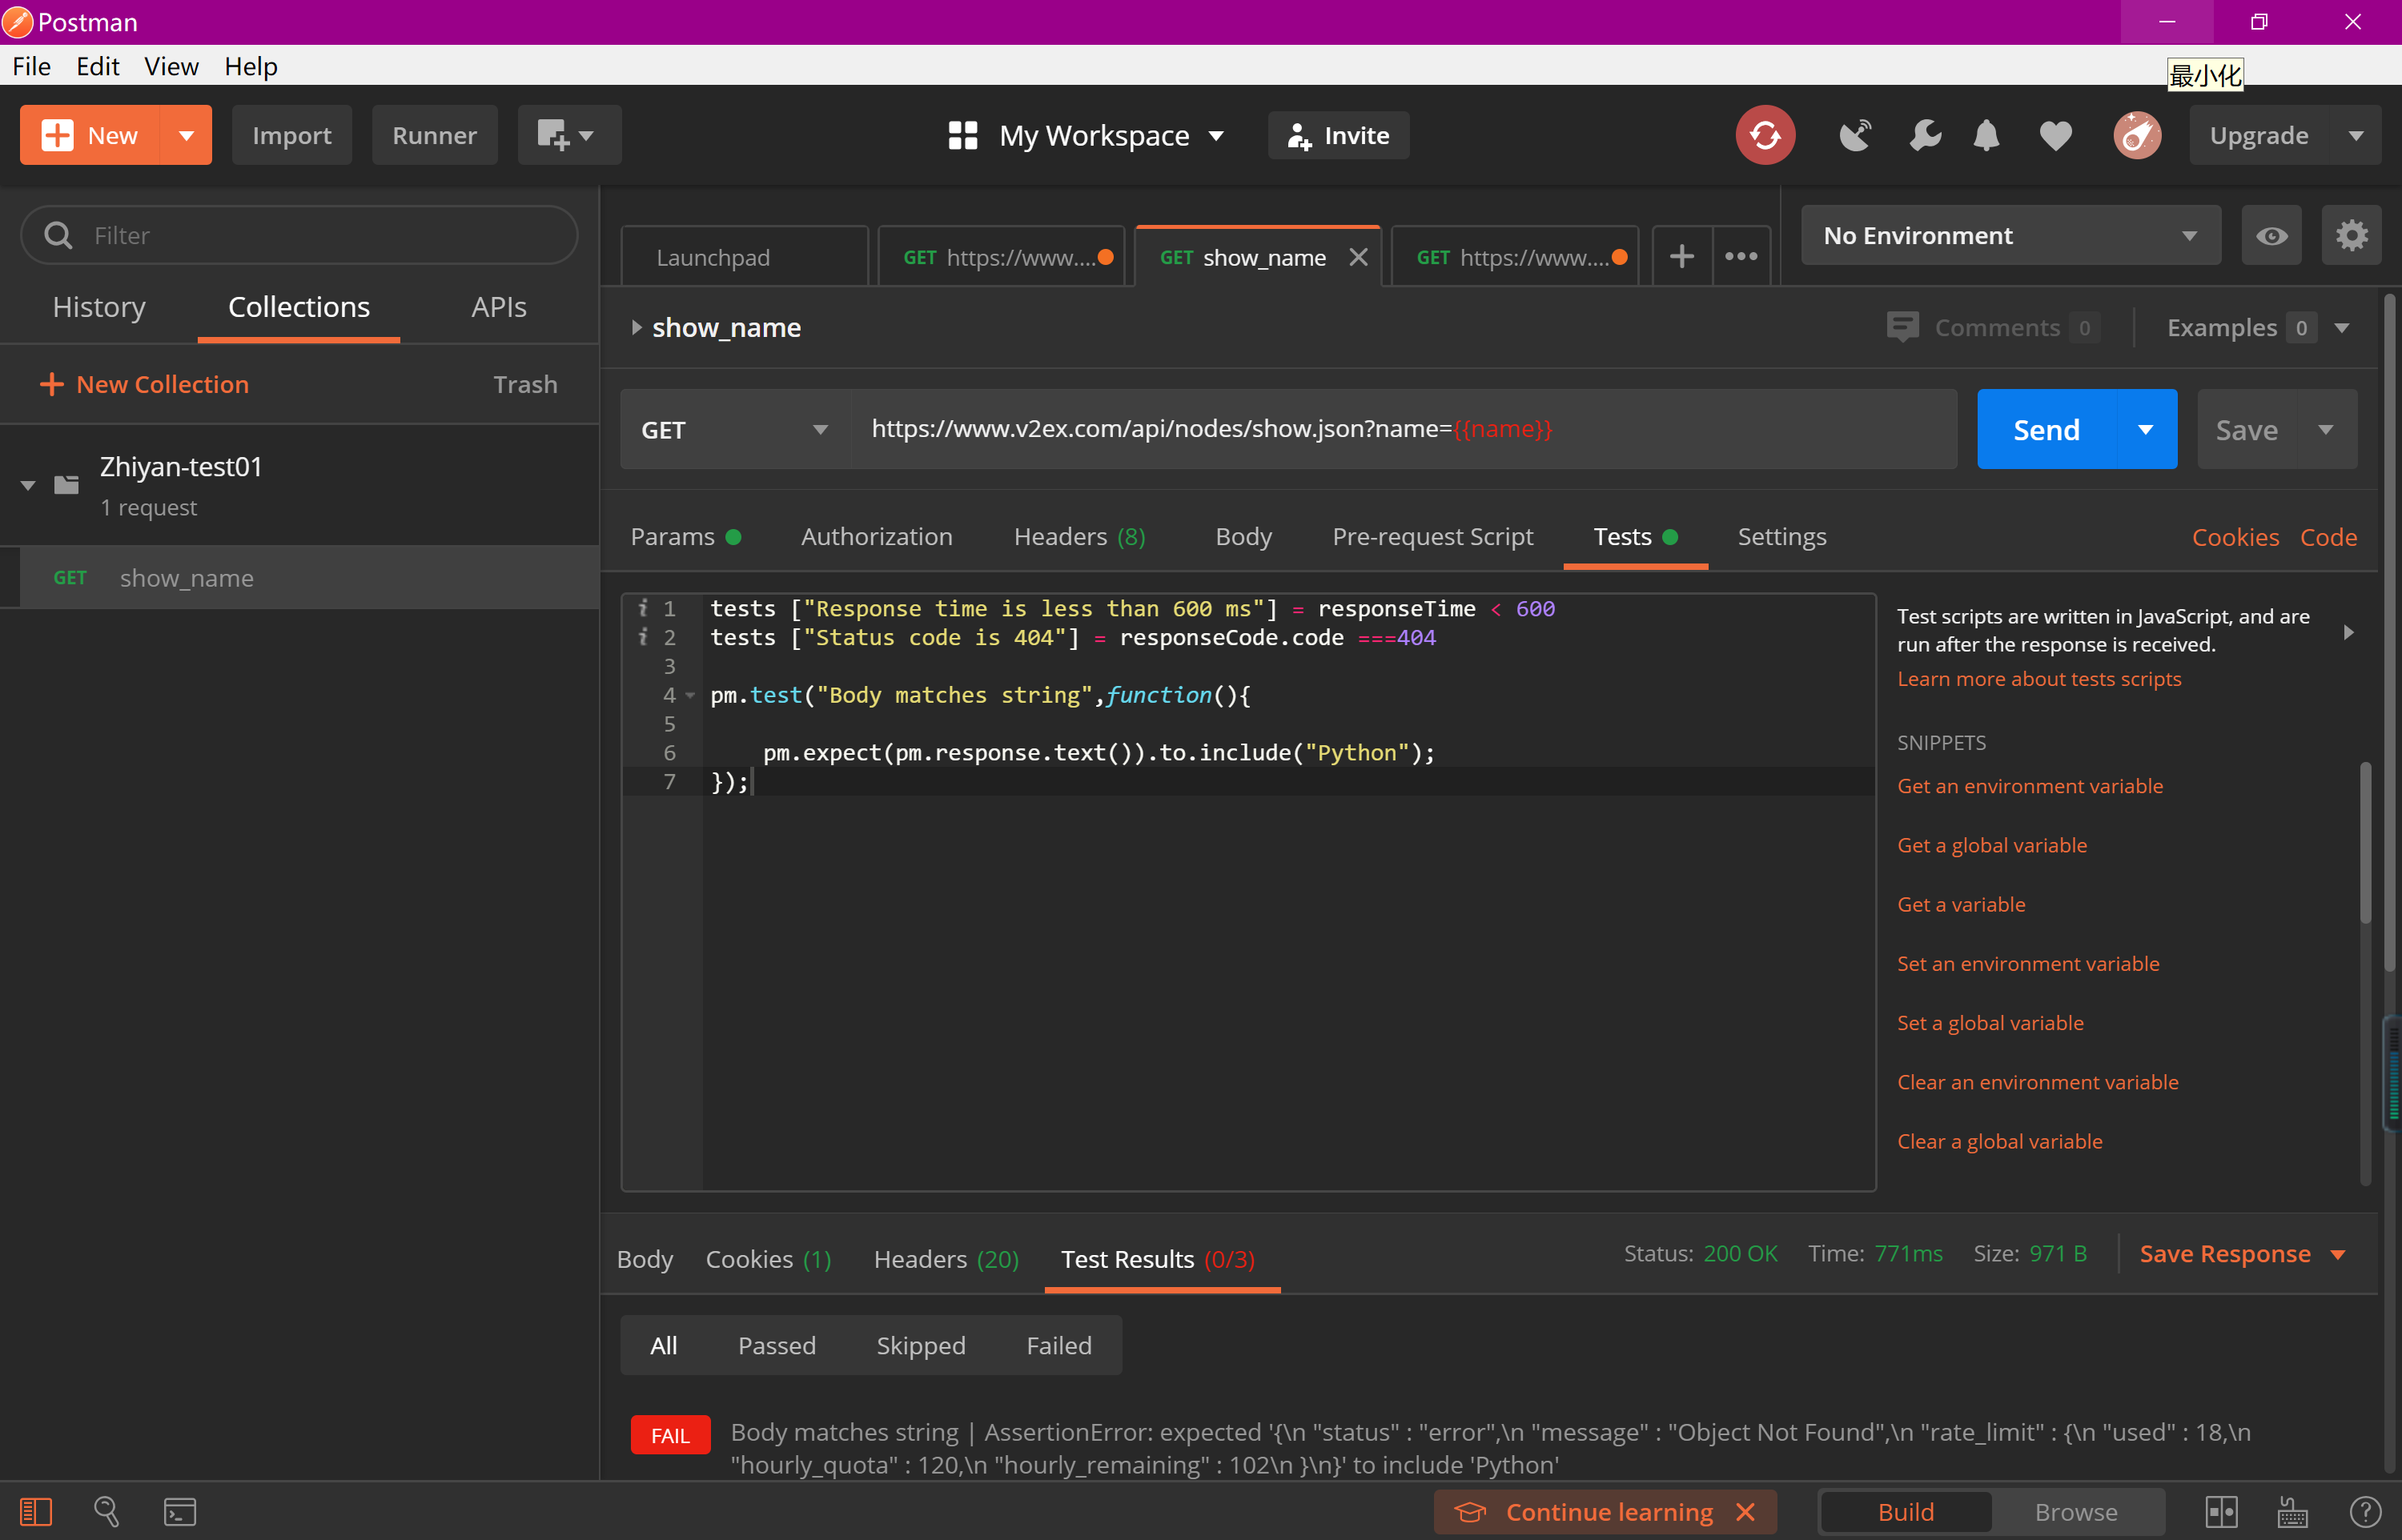Open the response Headers tab
2402x1540 pixels.
(x=946, y=1259)
